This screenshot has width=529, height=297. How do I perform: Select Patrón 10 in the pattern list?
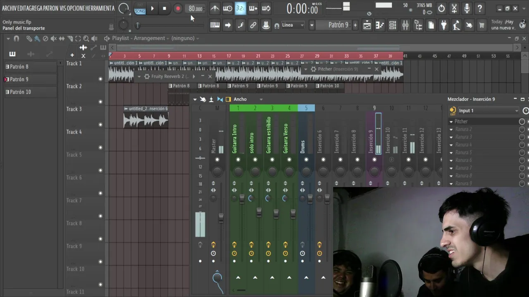30,92
